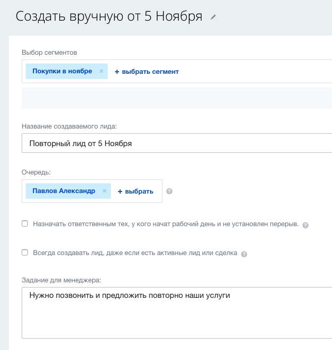Click label text «Всегда создавать лид, даже если…»
Image resolution: width=332 pixels, height=350 pixels.
coord(135,253)
